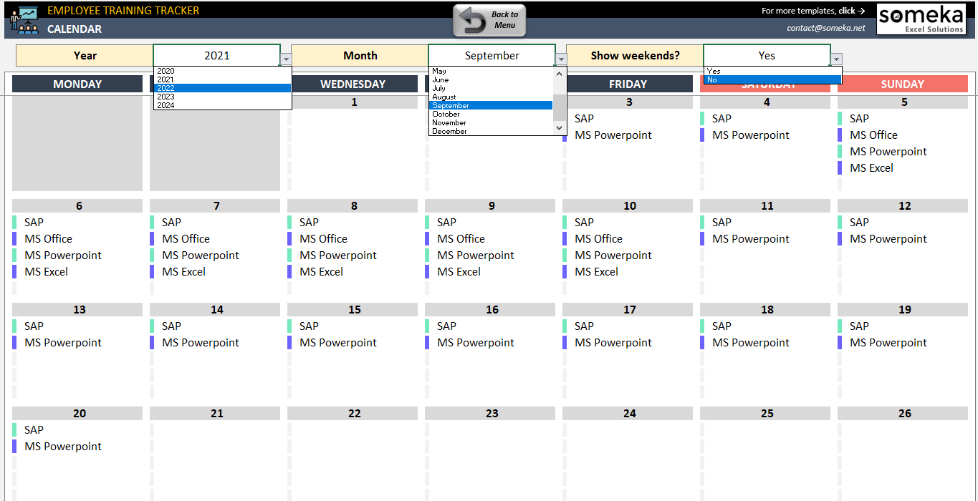The image size is (978, 501).
Task: Select the SAP entry on day 16
Action: coord(446,326)
